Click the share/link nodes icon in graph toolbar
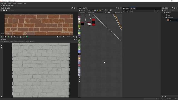The height and width of the screenshot is (100, 178). coord(92,10)
